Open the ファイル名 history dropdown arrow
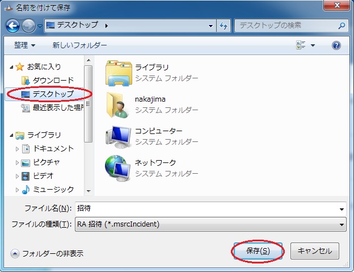 click(x=341, y=208)
